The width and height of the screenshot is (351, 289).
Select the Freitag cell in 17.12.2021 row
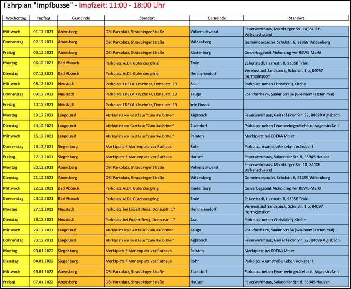point(9,157)
